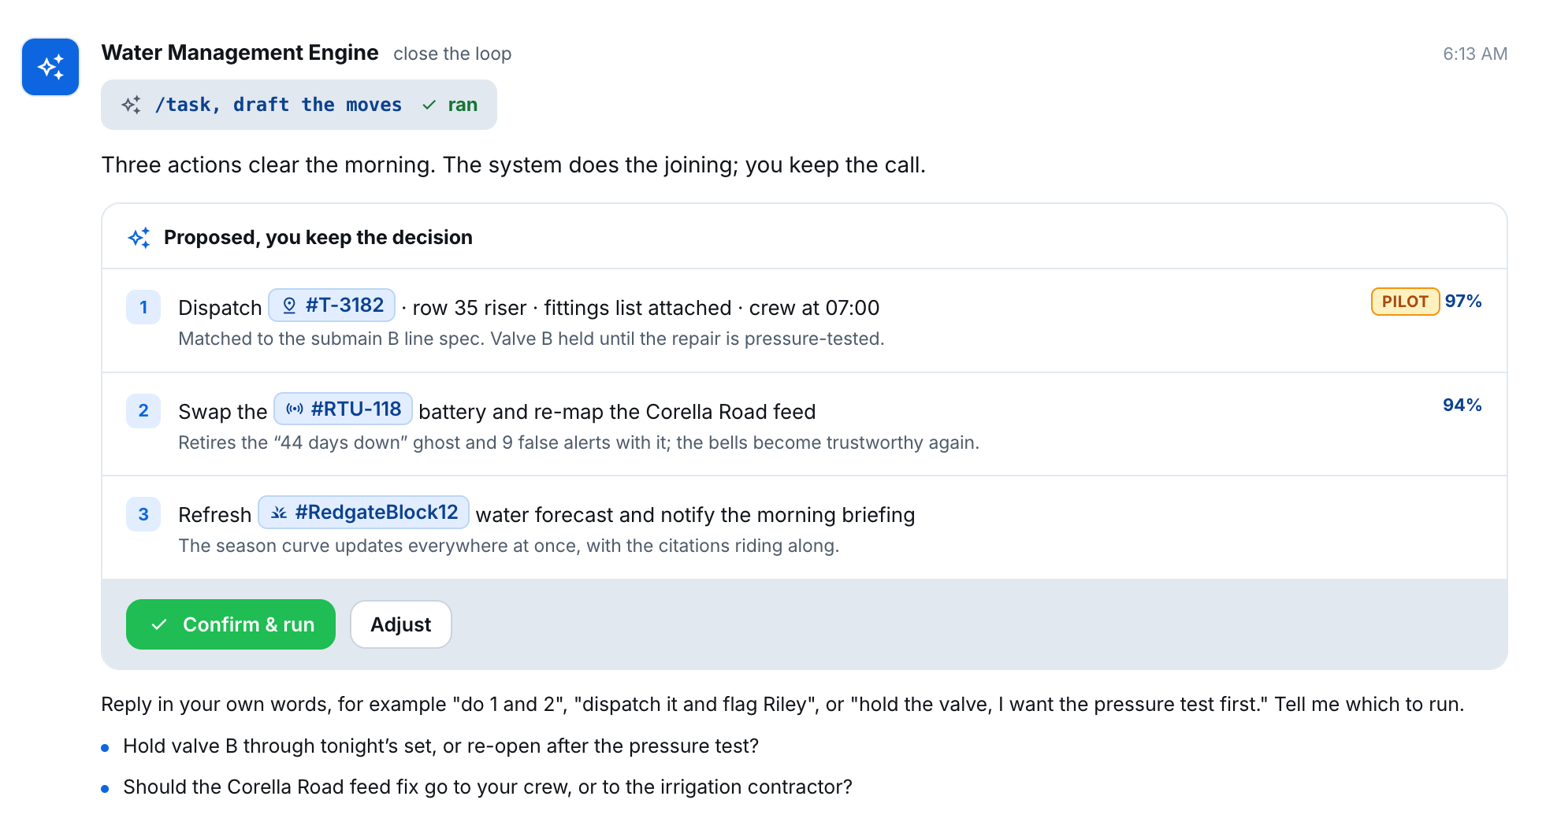Click the Water Management Engine avatar icon
The height and width of the screenshot is (822, 1546).
[50, 67]
